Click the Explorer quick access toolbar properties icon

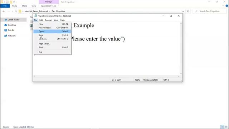(x=7, y=2)
